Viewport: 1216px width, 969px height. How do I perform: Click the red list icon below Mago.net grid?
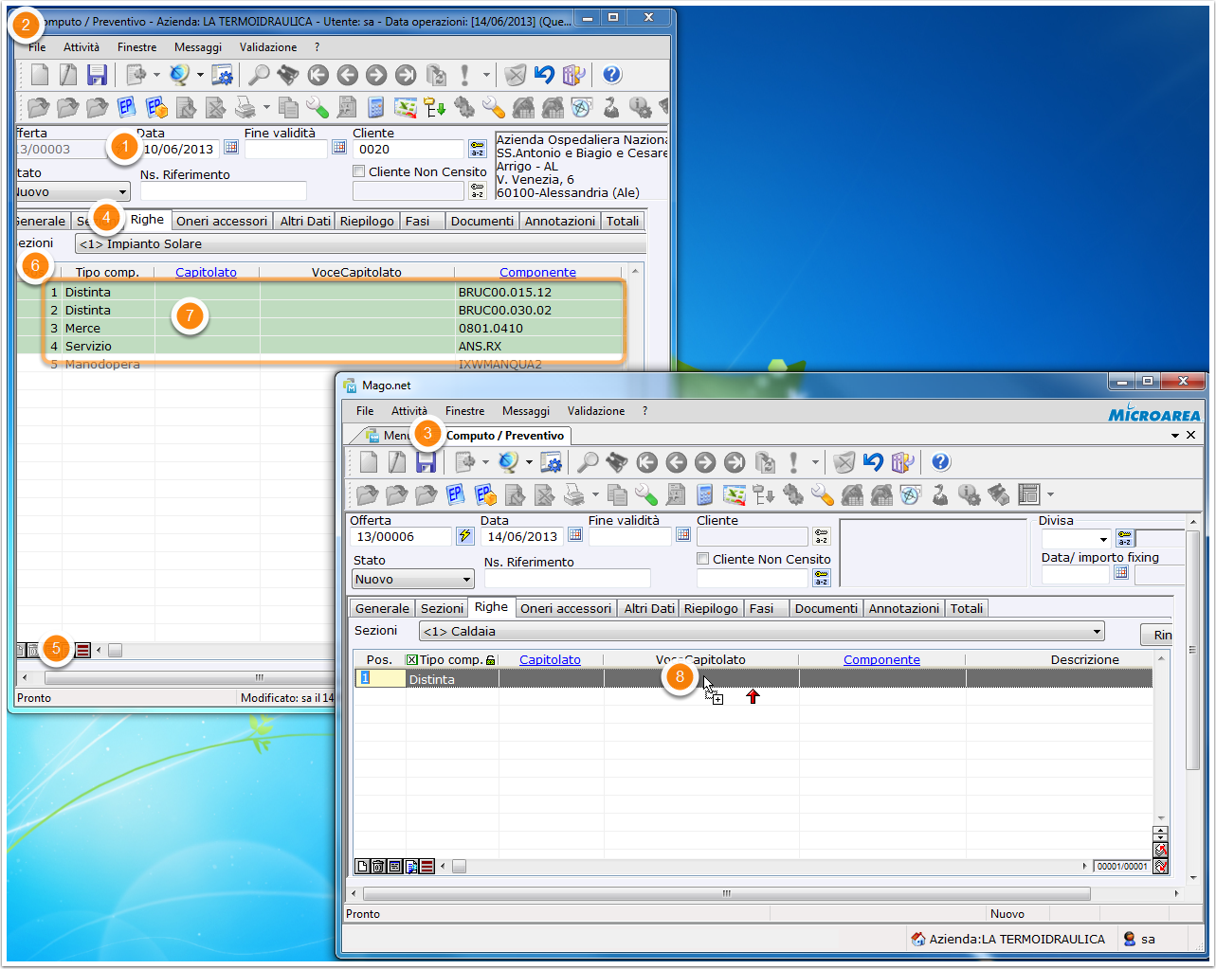pos(427,866)
